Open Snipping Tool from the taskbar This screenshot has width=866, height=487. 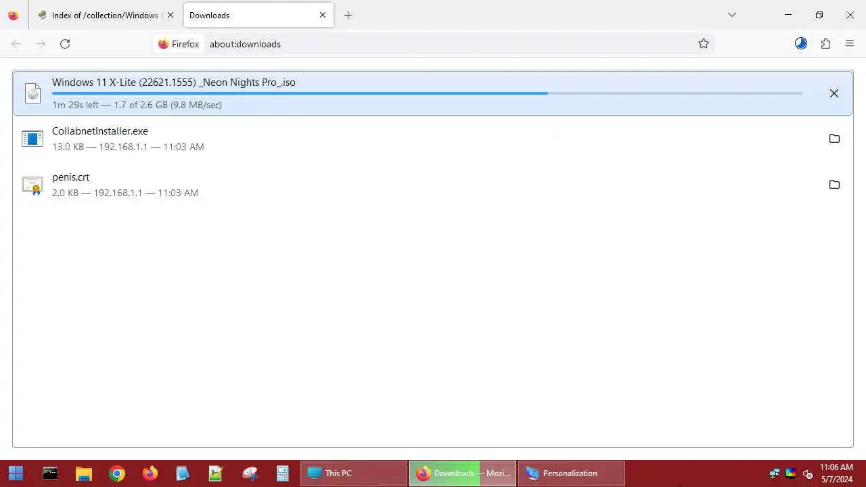pos(250,473)
